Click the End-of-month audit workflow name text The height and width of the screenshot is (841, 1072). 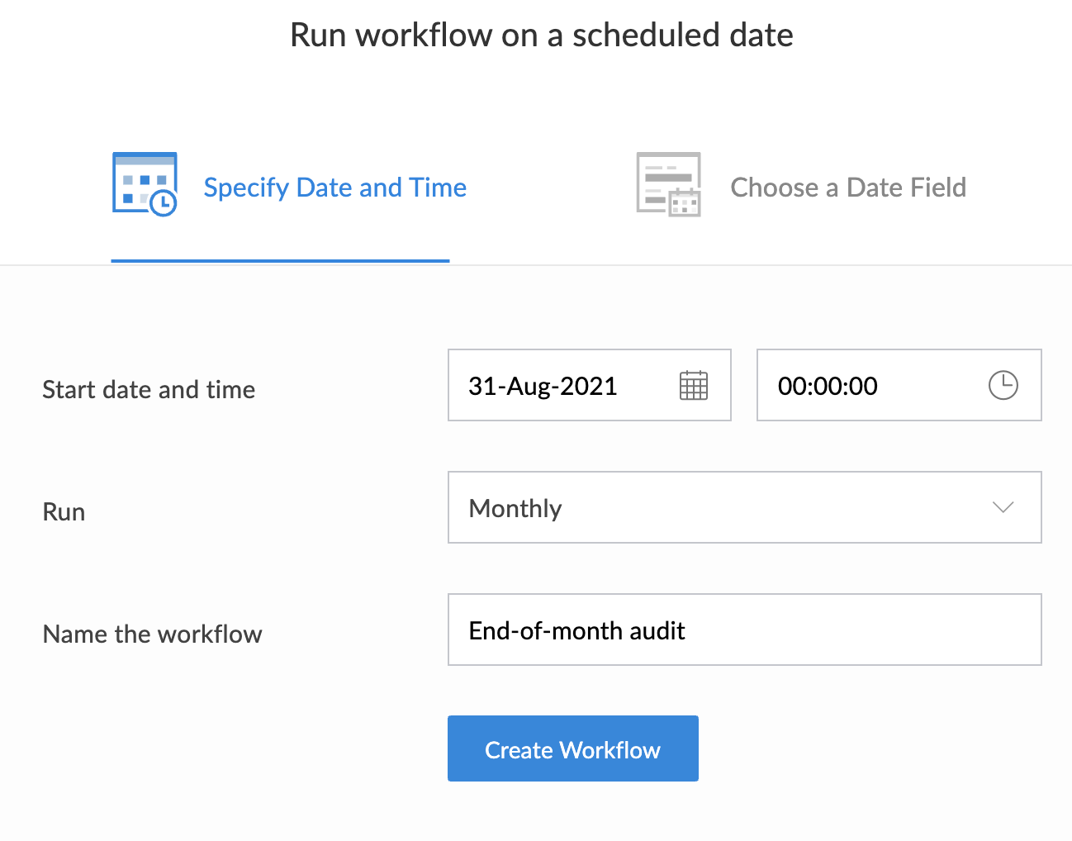click(x=576, y=630)
